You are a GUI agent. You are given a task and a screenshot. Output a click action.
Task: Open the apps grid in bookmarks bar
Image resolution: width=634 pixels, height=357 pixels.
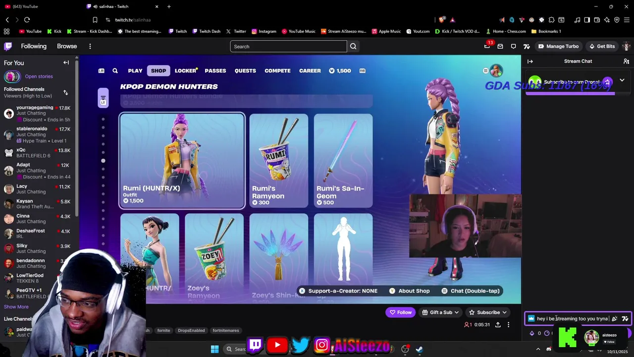click(6, 31)
